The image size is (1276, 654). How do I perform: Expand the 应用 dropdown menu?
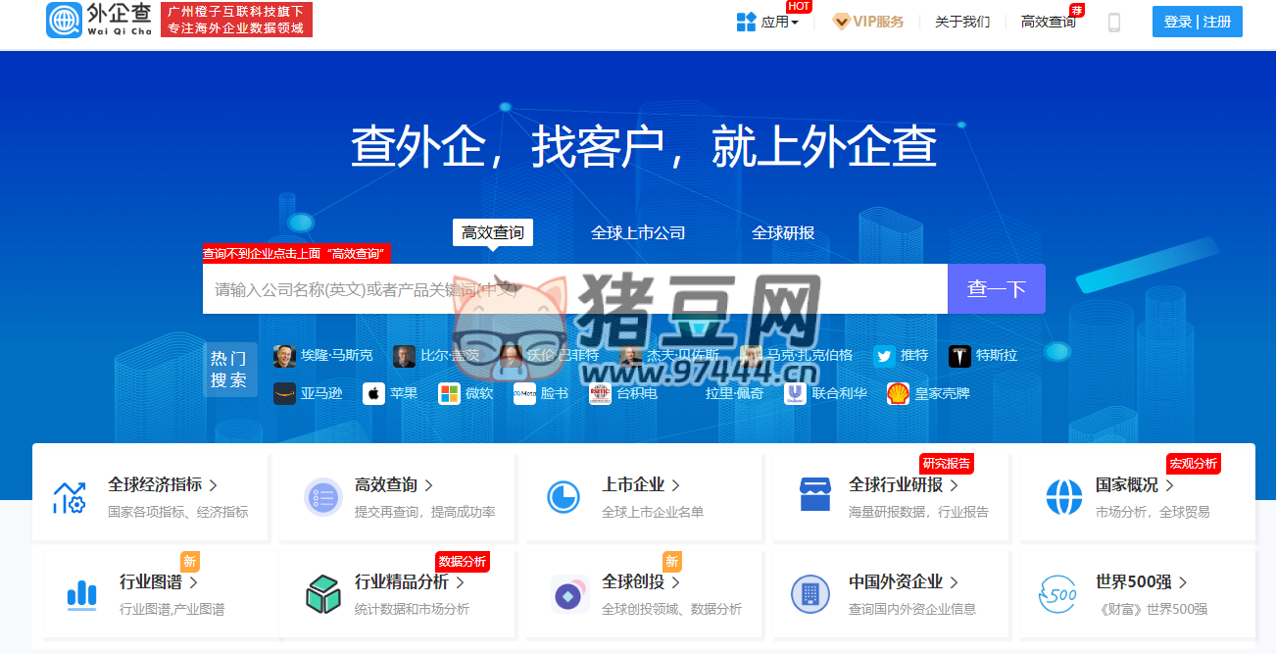click(770, 21)
